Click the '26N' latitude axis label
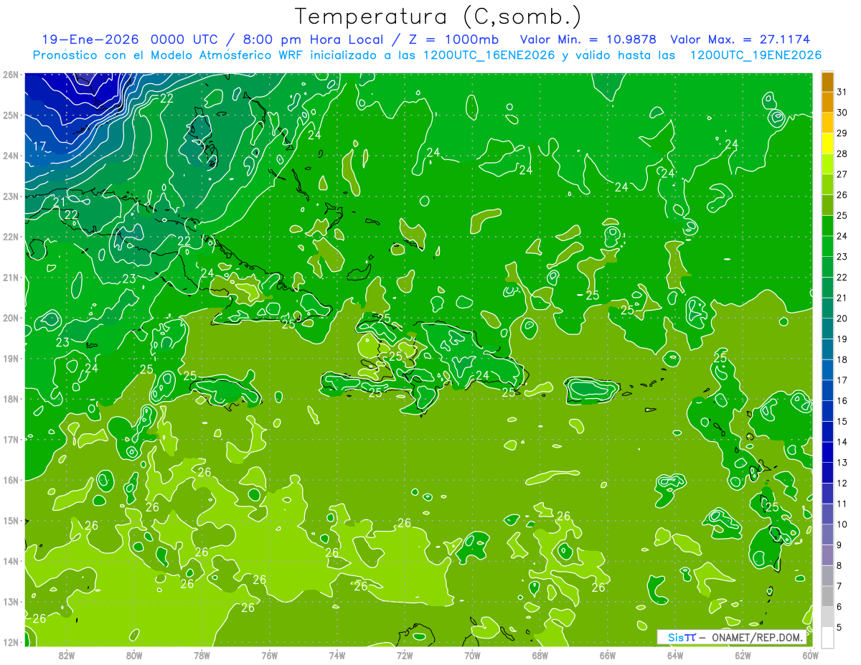Screen dimensions: 861x665 (x=11, y=75)
